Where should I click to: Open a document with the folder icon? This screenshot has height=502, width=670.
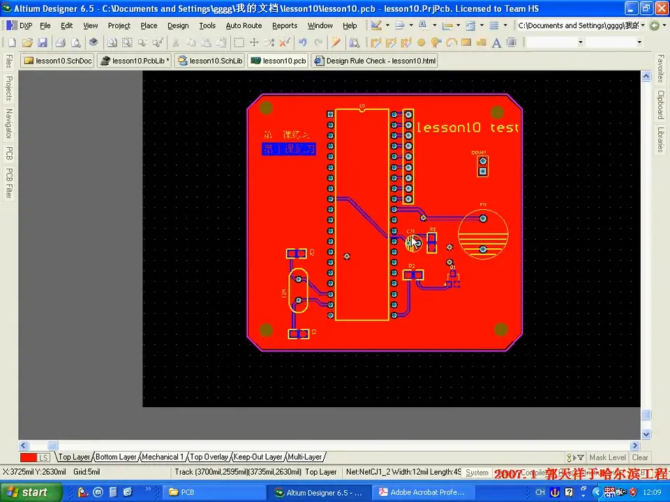coord(27,43)
